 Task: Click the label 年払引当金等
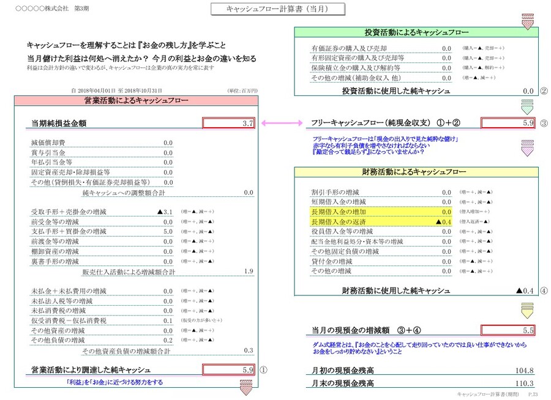(51, 162)
